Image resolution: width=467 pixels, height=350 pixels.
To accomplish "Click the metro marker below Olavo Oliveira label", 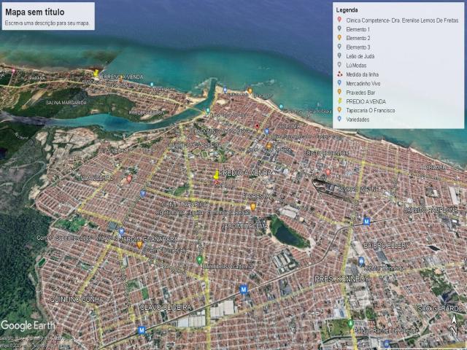I will click(x=142, y=330).
